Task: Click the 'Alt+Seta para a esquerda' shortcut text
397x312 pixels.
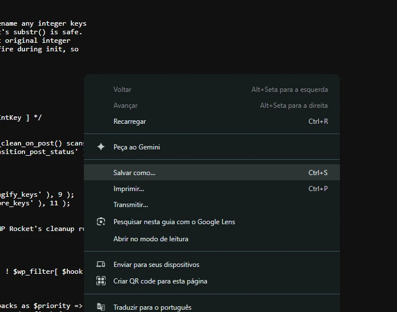Action: pos(290,90)
